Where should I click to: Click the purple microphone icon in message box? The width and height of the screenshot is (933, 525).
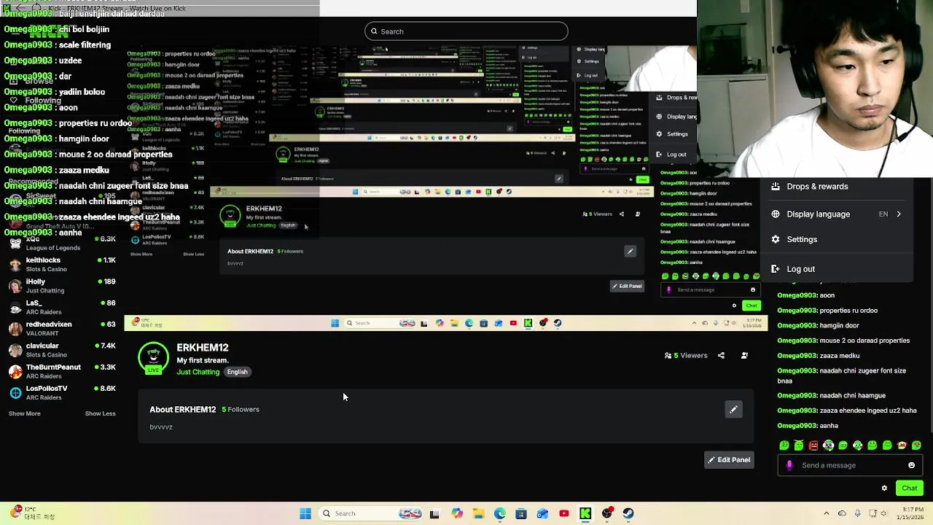click(x=789, y=465)
